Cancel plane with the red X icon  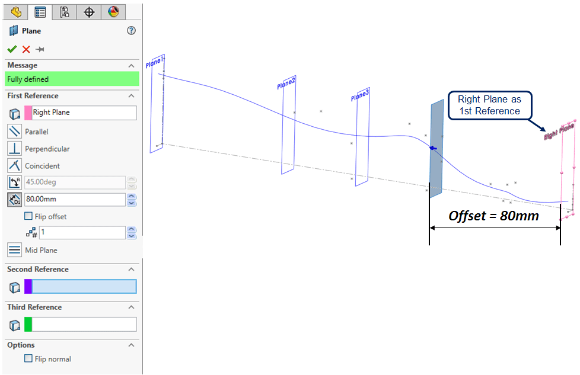click(x=26, y=49)
